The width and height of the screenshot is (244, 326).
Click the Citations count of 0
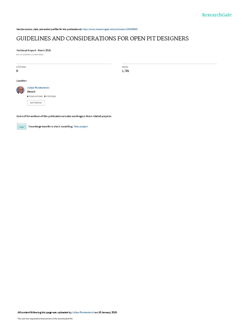click(x=17, y=71)
